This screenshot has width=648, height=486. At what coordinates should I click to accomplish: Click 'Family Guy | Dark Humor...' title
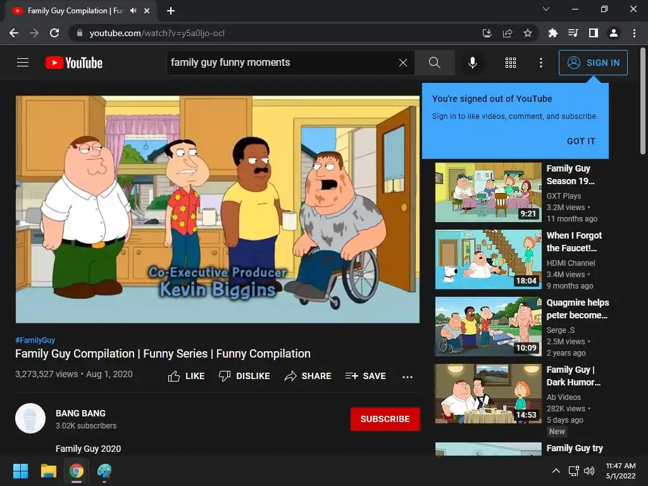573,376
